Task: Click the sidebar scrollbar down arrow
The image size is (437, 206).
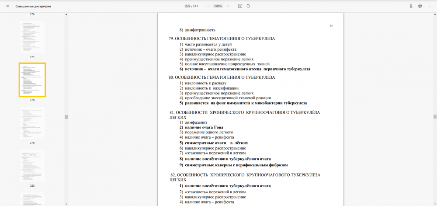Action: [x=66, y=203]
